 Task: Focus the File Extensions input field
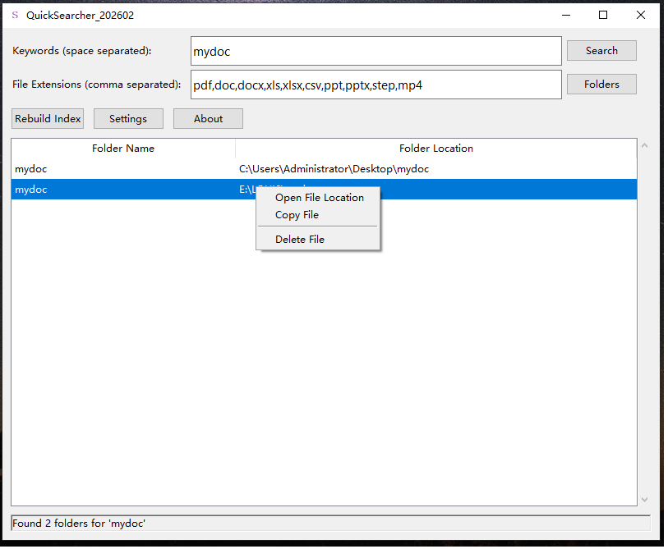coord(375,85)
